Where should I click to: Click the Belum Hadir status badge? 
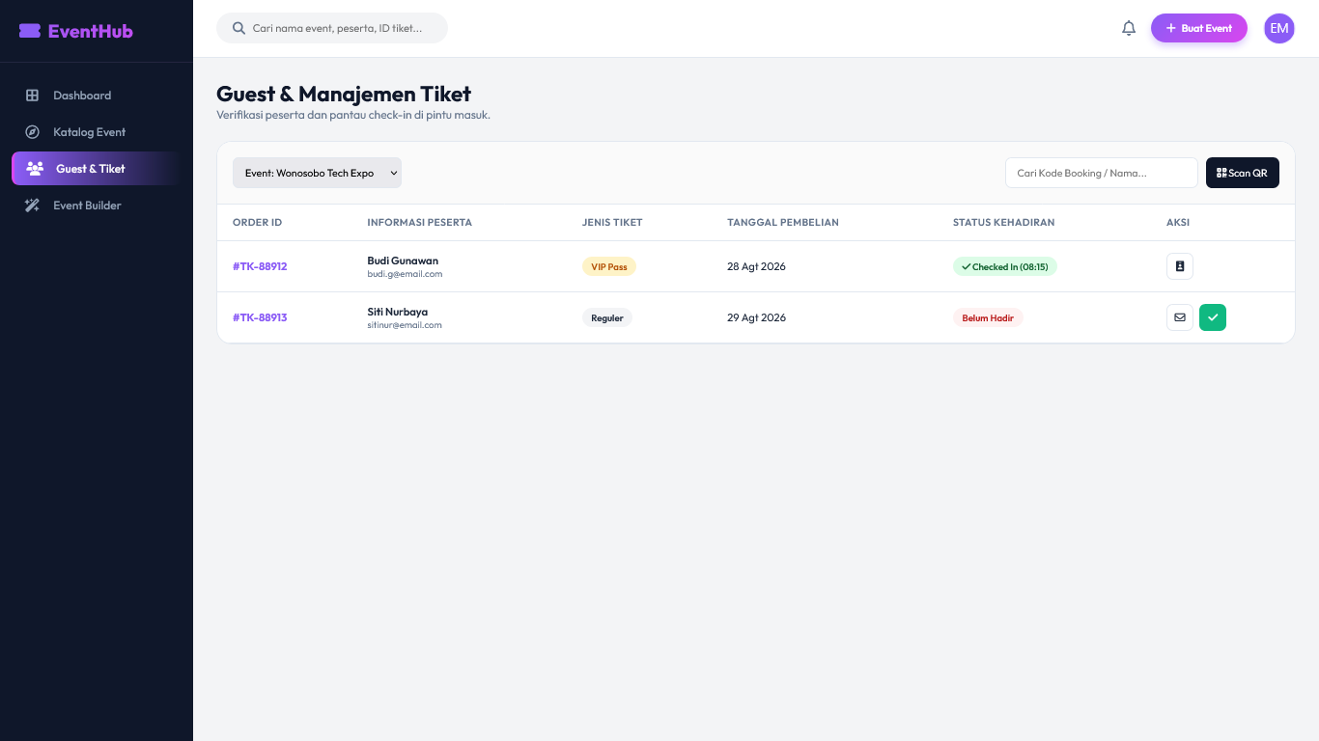(988, 317)
